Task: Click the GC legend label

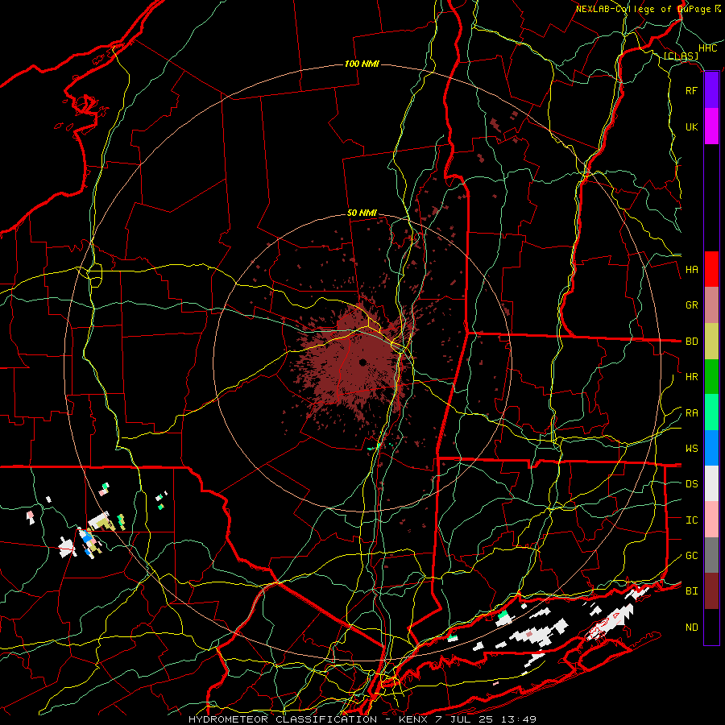Action: click(691, 556)
